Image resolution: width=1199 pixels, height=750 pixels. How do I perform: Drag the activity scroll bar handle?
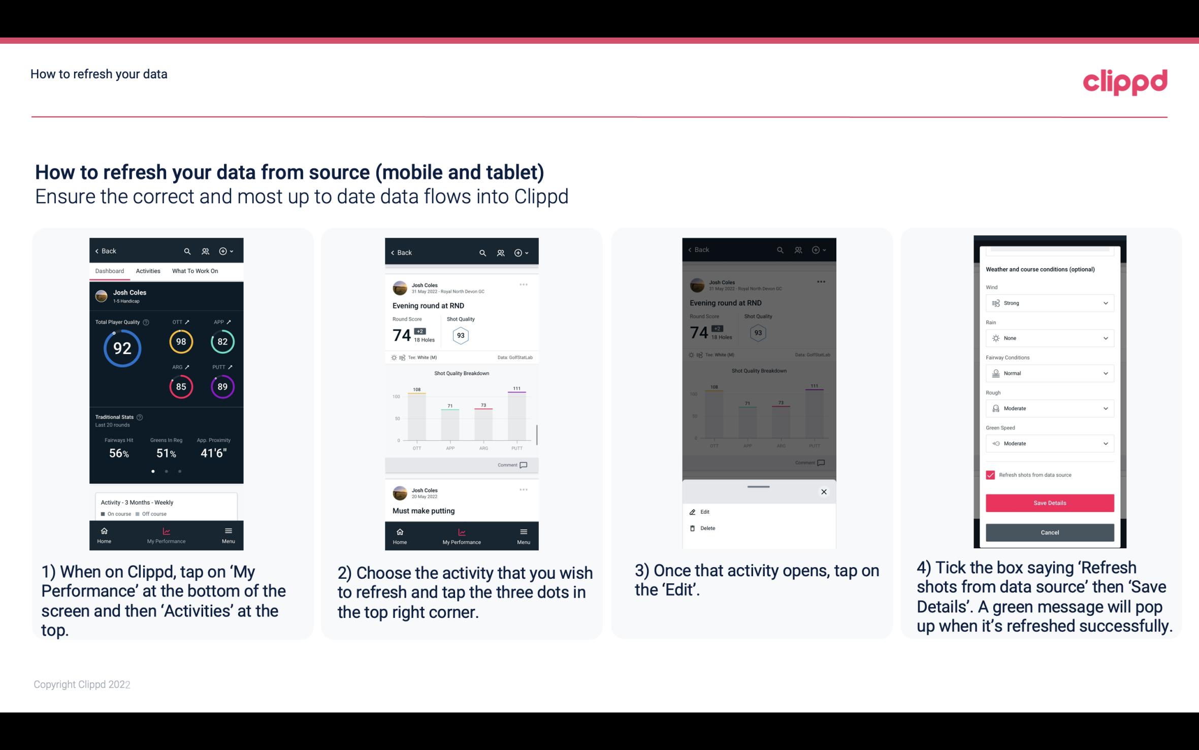[758, 485]
